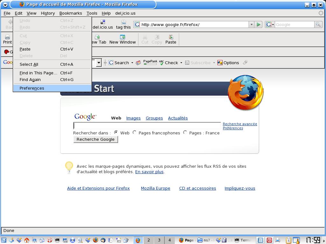Open the 'En savoir plus' link
The height and width of the screenshot is (244, 326).
149,172
